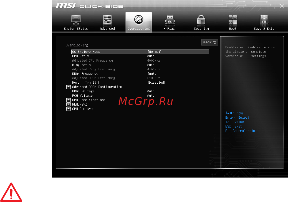Click the +/-: Value hint
Screen dimensions: 288x202
point(234,122)
